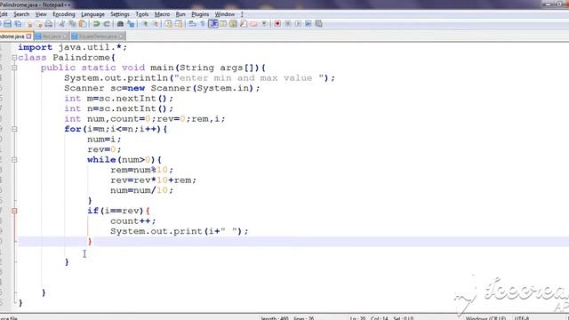Enable synchronized vertical scrolling icon
The width and height of the screenshot is (569, 320).
tap(168, 24)
